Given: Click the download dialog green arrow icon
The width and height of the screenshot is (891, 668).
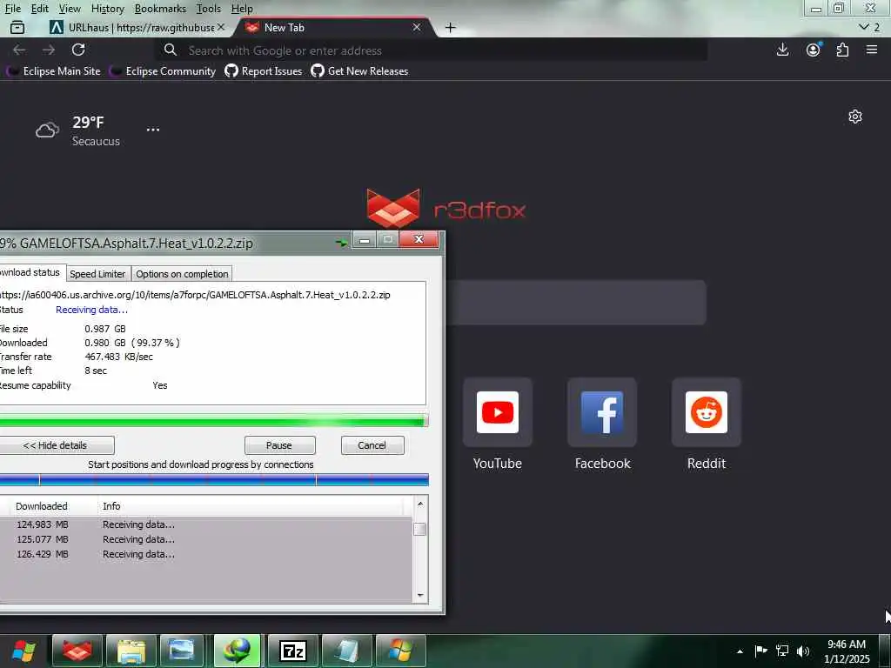Looking at the screenshot, I should coord(341,244).
